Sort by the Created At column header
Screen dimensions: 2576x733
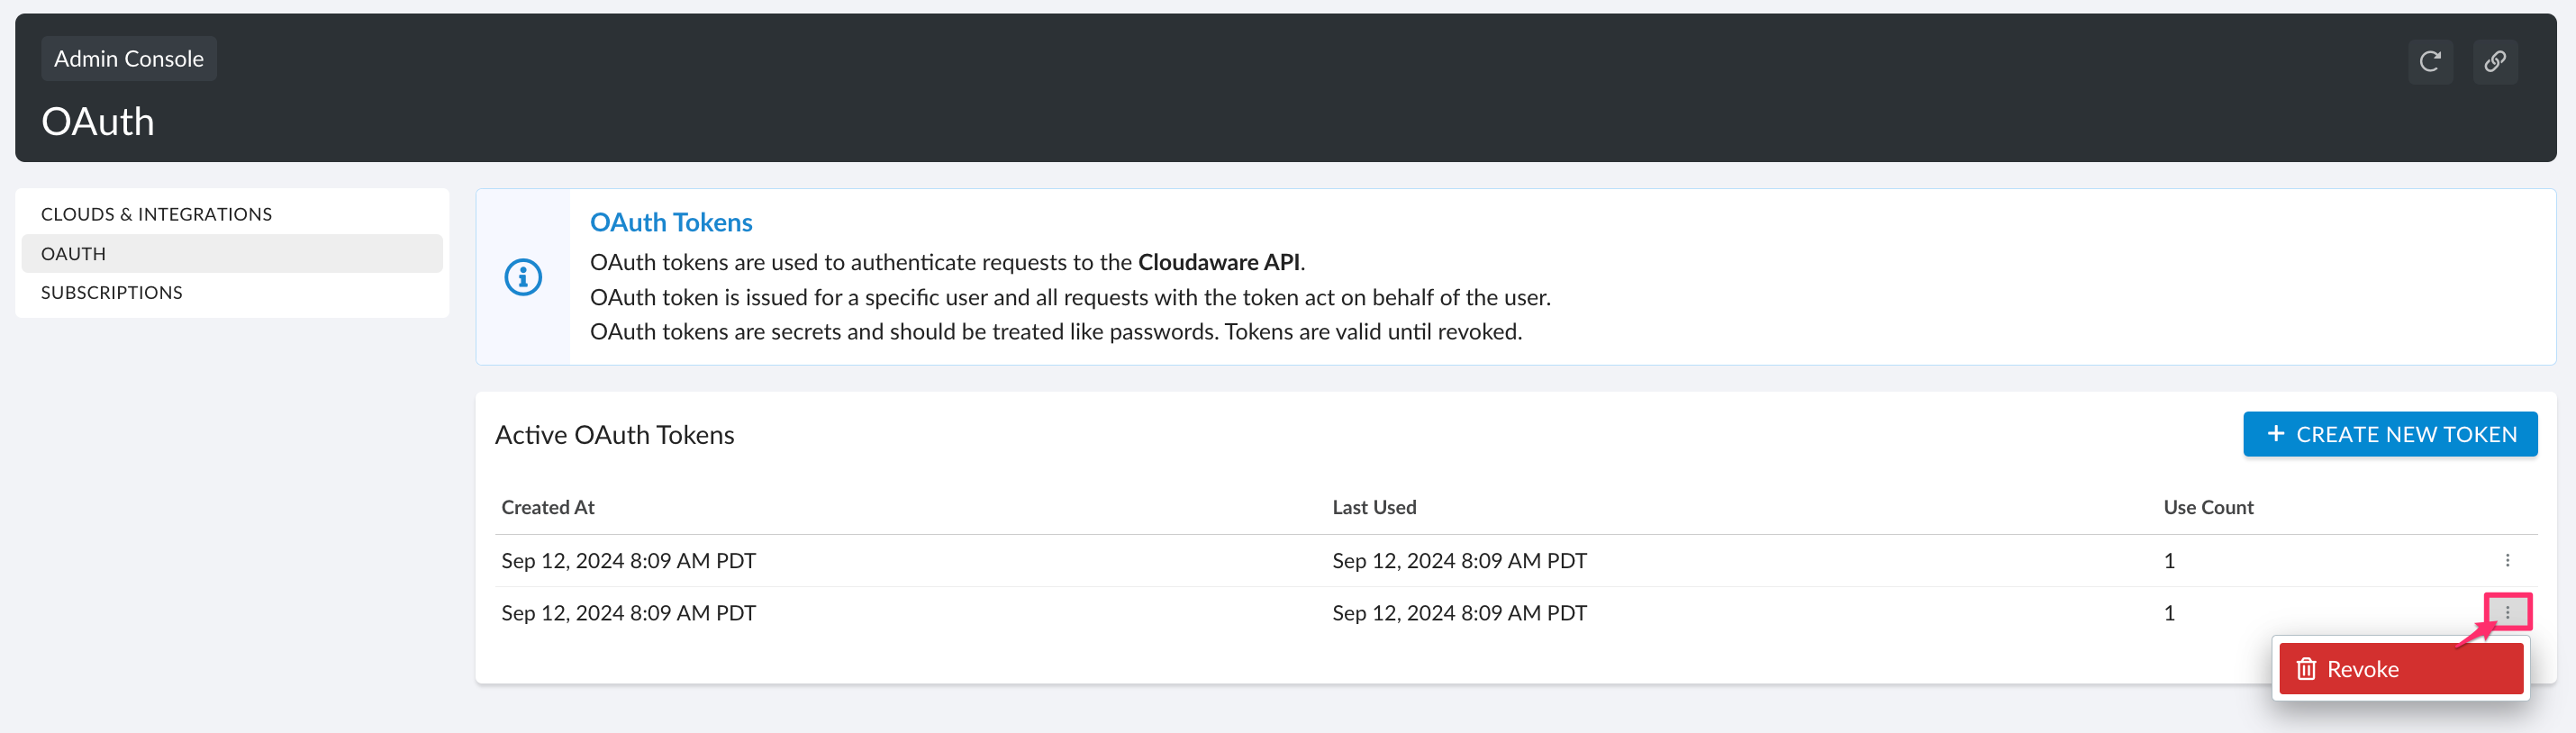[546, 507]
